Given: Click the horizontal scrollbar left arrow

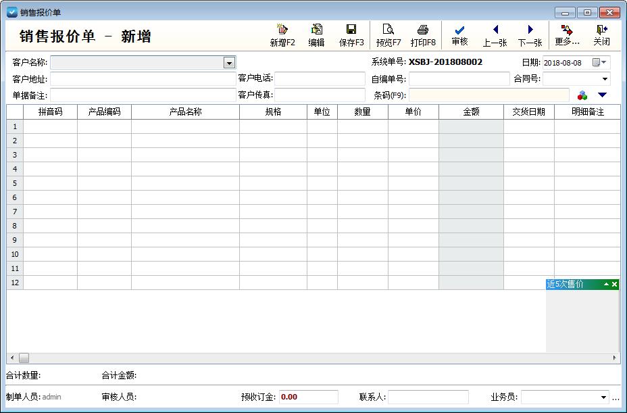Looking at the screenshot, I should pyautogui.click(x=12, y=358).
